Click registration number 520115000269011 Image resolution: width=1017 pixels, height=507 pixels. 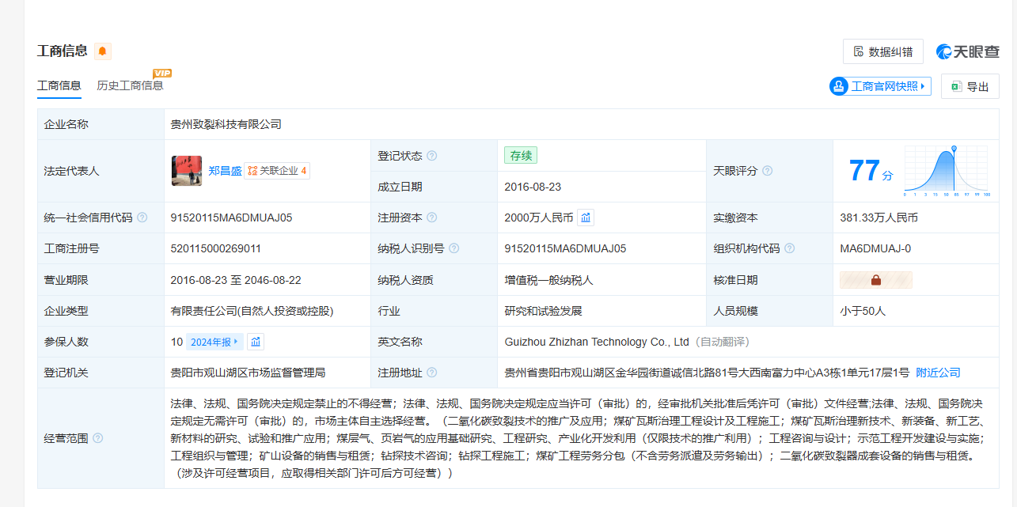[215, 248]
